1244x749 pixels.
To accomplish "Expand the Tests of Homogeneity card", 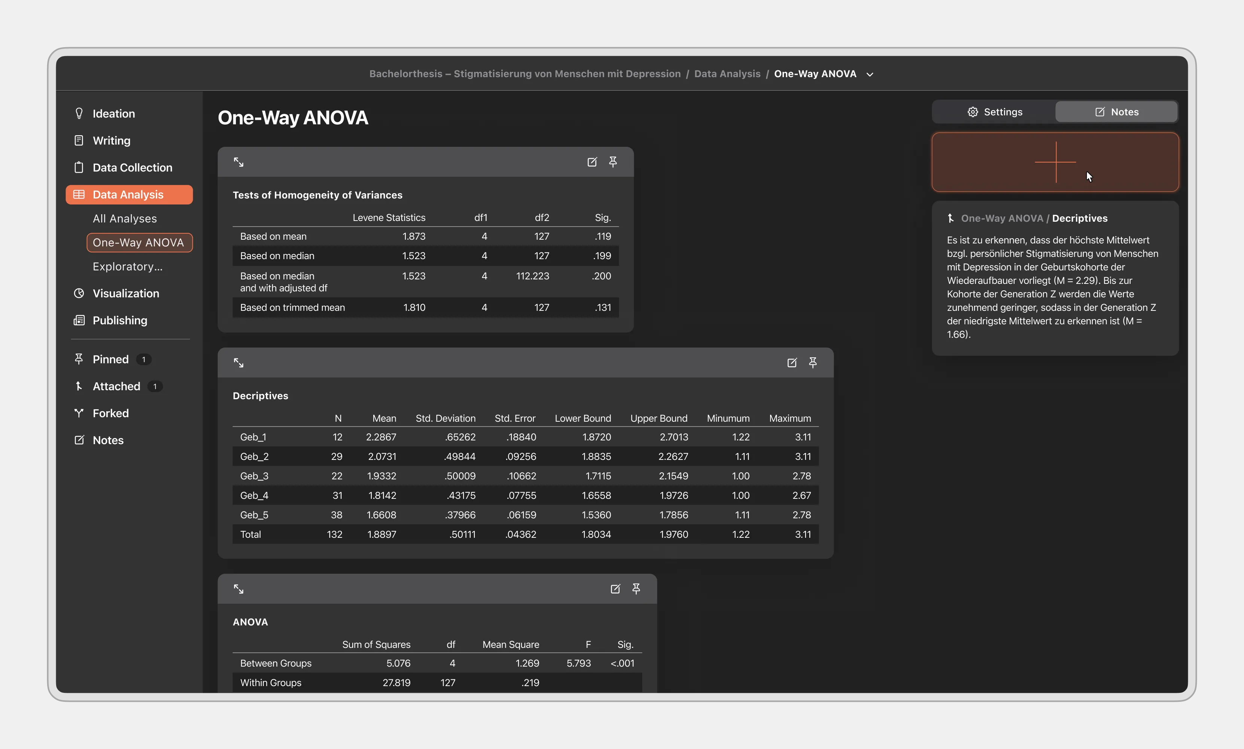I will click(x=238, y=162).
